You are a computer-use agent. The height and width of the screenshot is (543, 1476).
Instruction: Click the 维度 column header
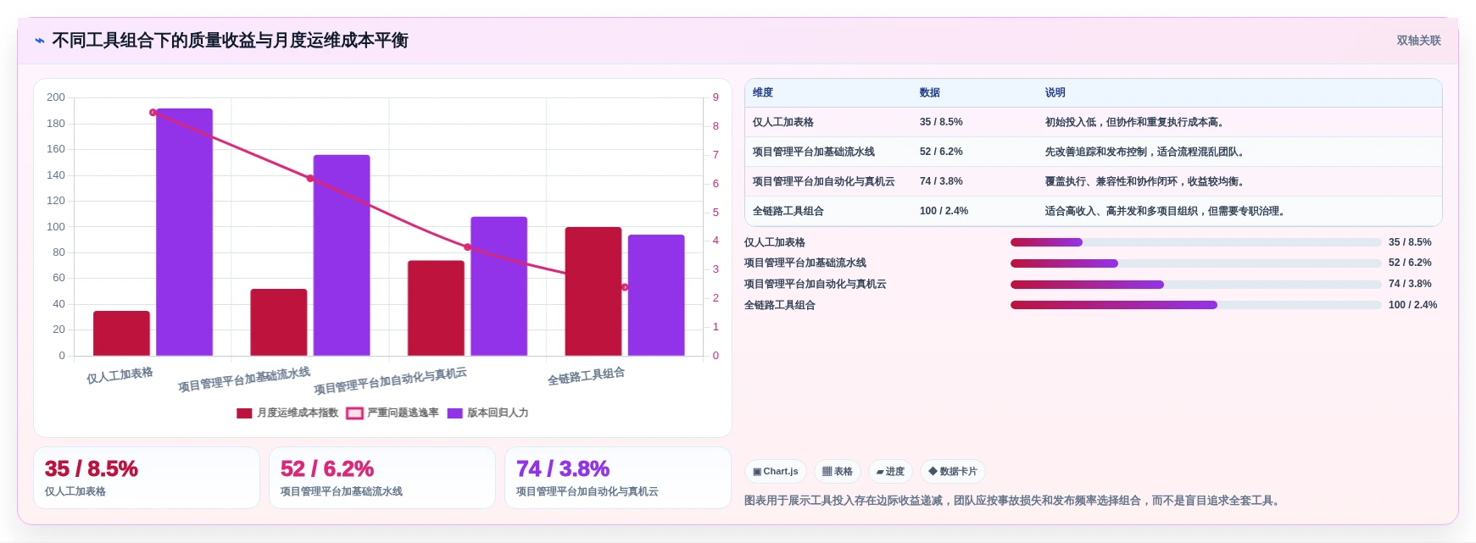763,93
